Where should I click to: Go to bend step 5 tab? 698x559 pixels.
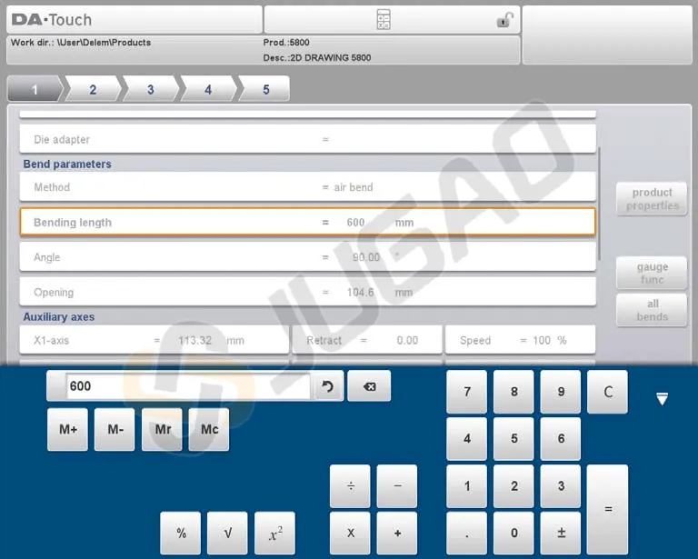[265, 90]
